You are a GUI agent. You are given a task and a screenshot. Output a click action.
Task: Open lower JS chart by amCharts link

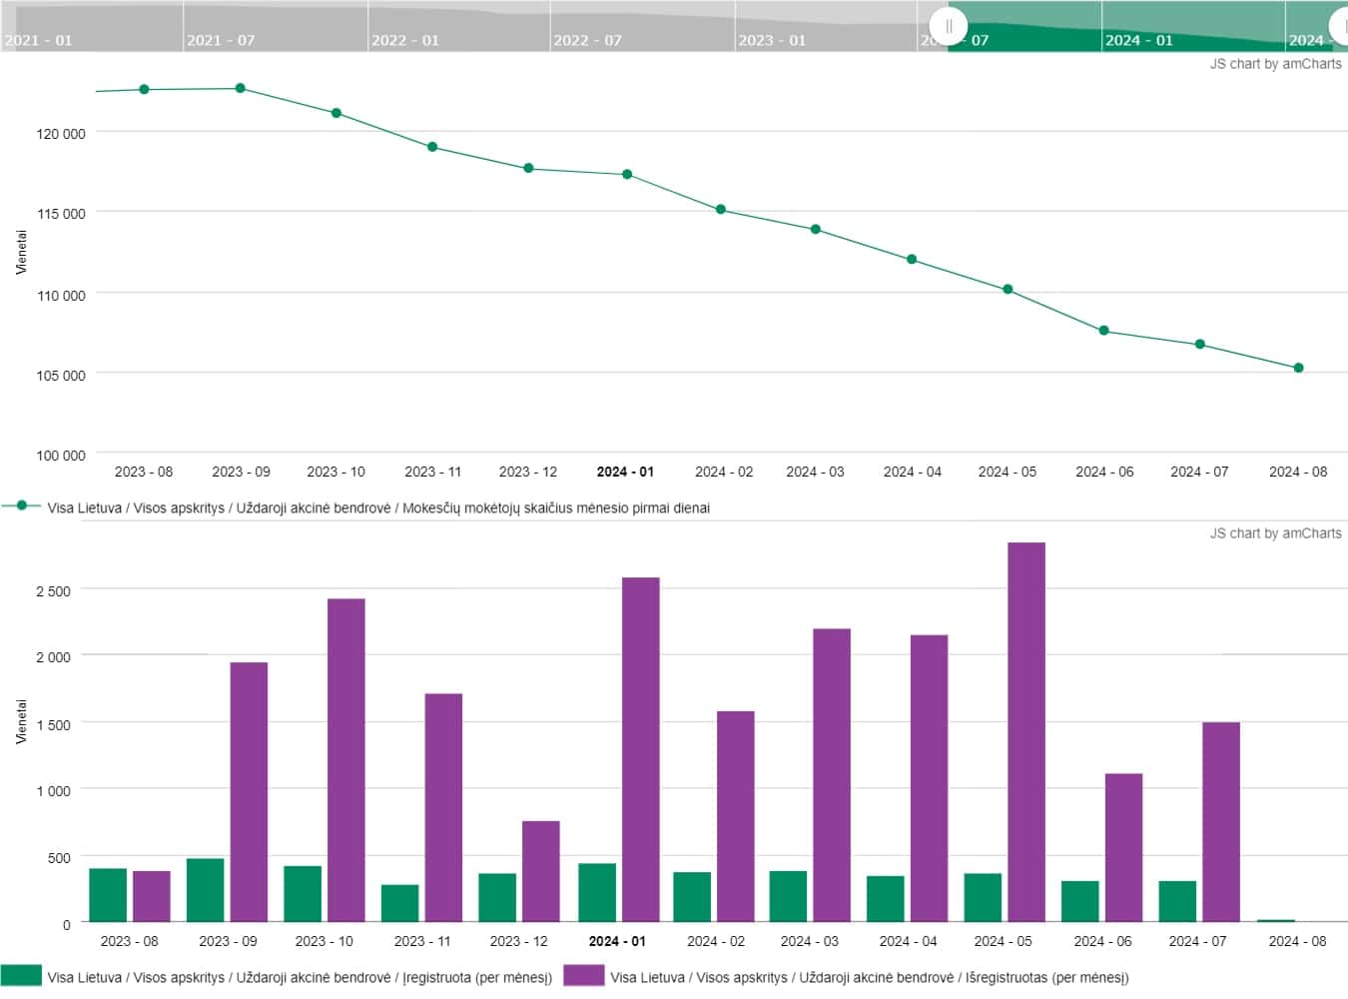(1275, 533)
